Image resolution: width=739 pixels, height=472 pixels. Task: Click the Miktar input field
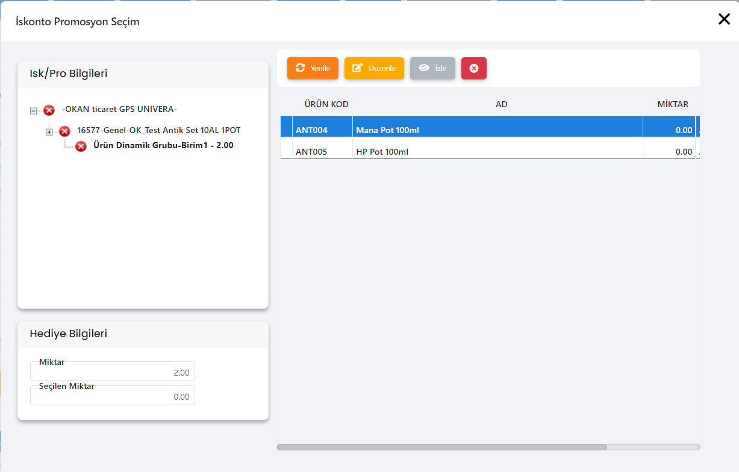point(113,371)
